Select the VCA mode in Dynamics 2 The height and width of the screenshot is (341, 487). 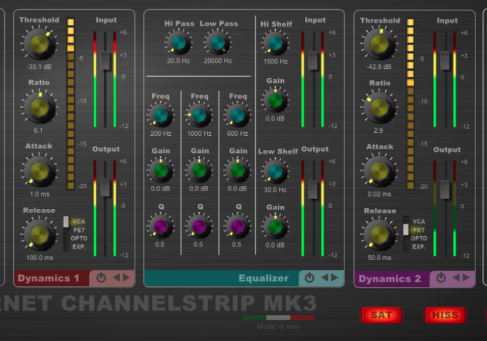tap(419, 222)
